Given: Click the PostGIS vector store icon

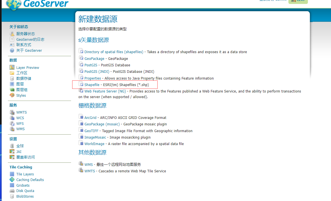Looking at the screenshot, I should [x=81, y=65].
